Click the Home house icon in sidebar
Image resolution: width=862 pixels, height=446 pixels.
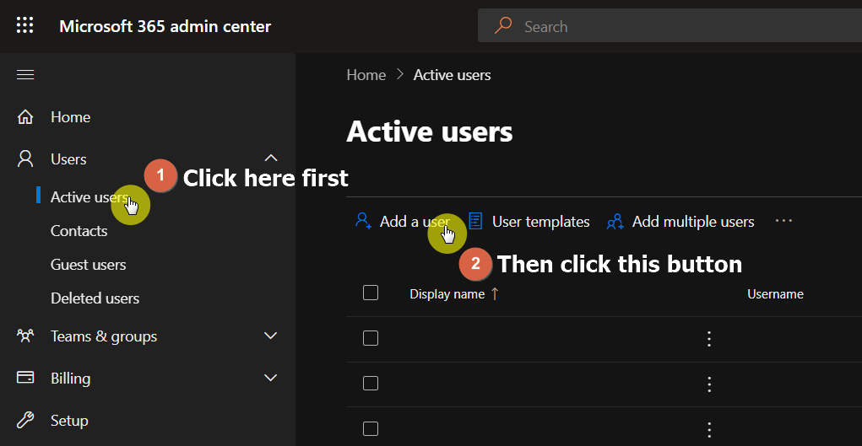[x=25, y=117]
